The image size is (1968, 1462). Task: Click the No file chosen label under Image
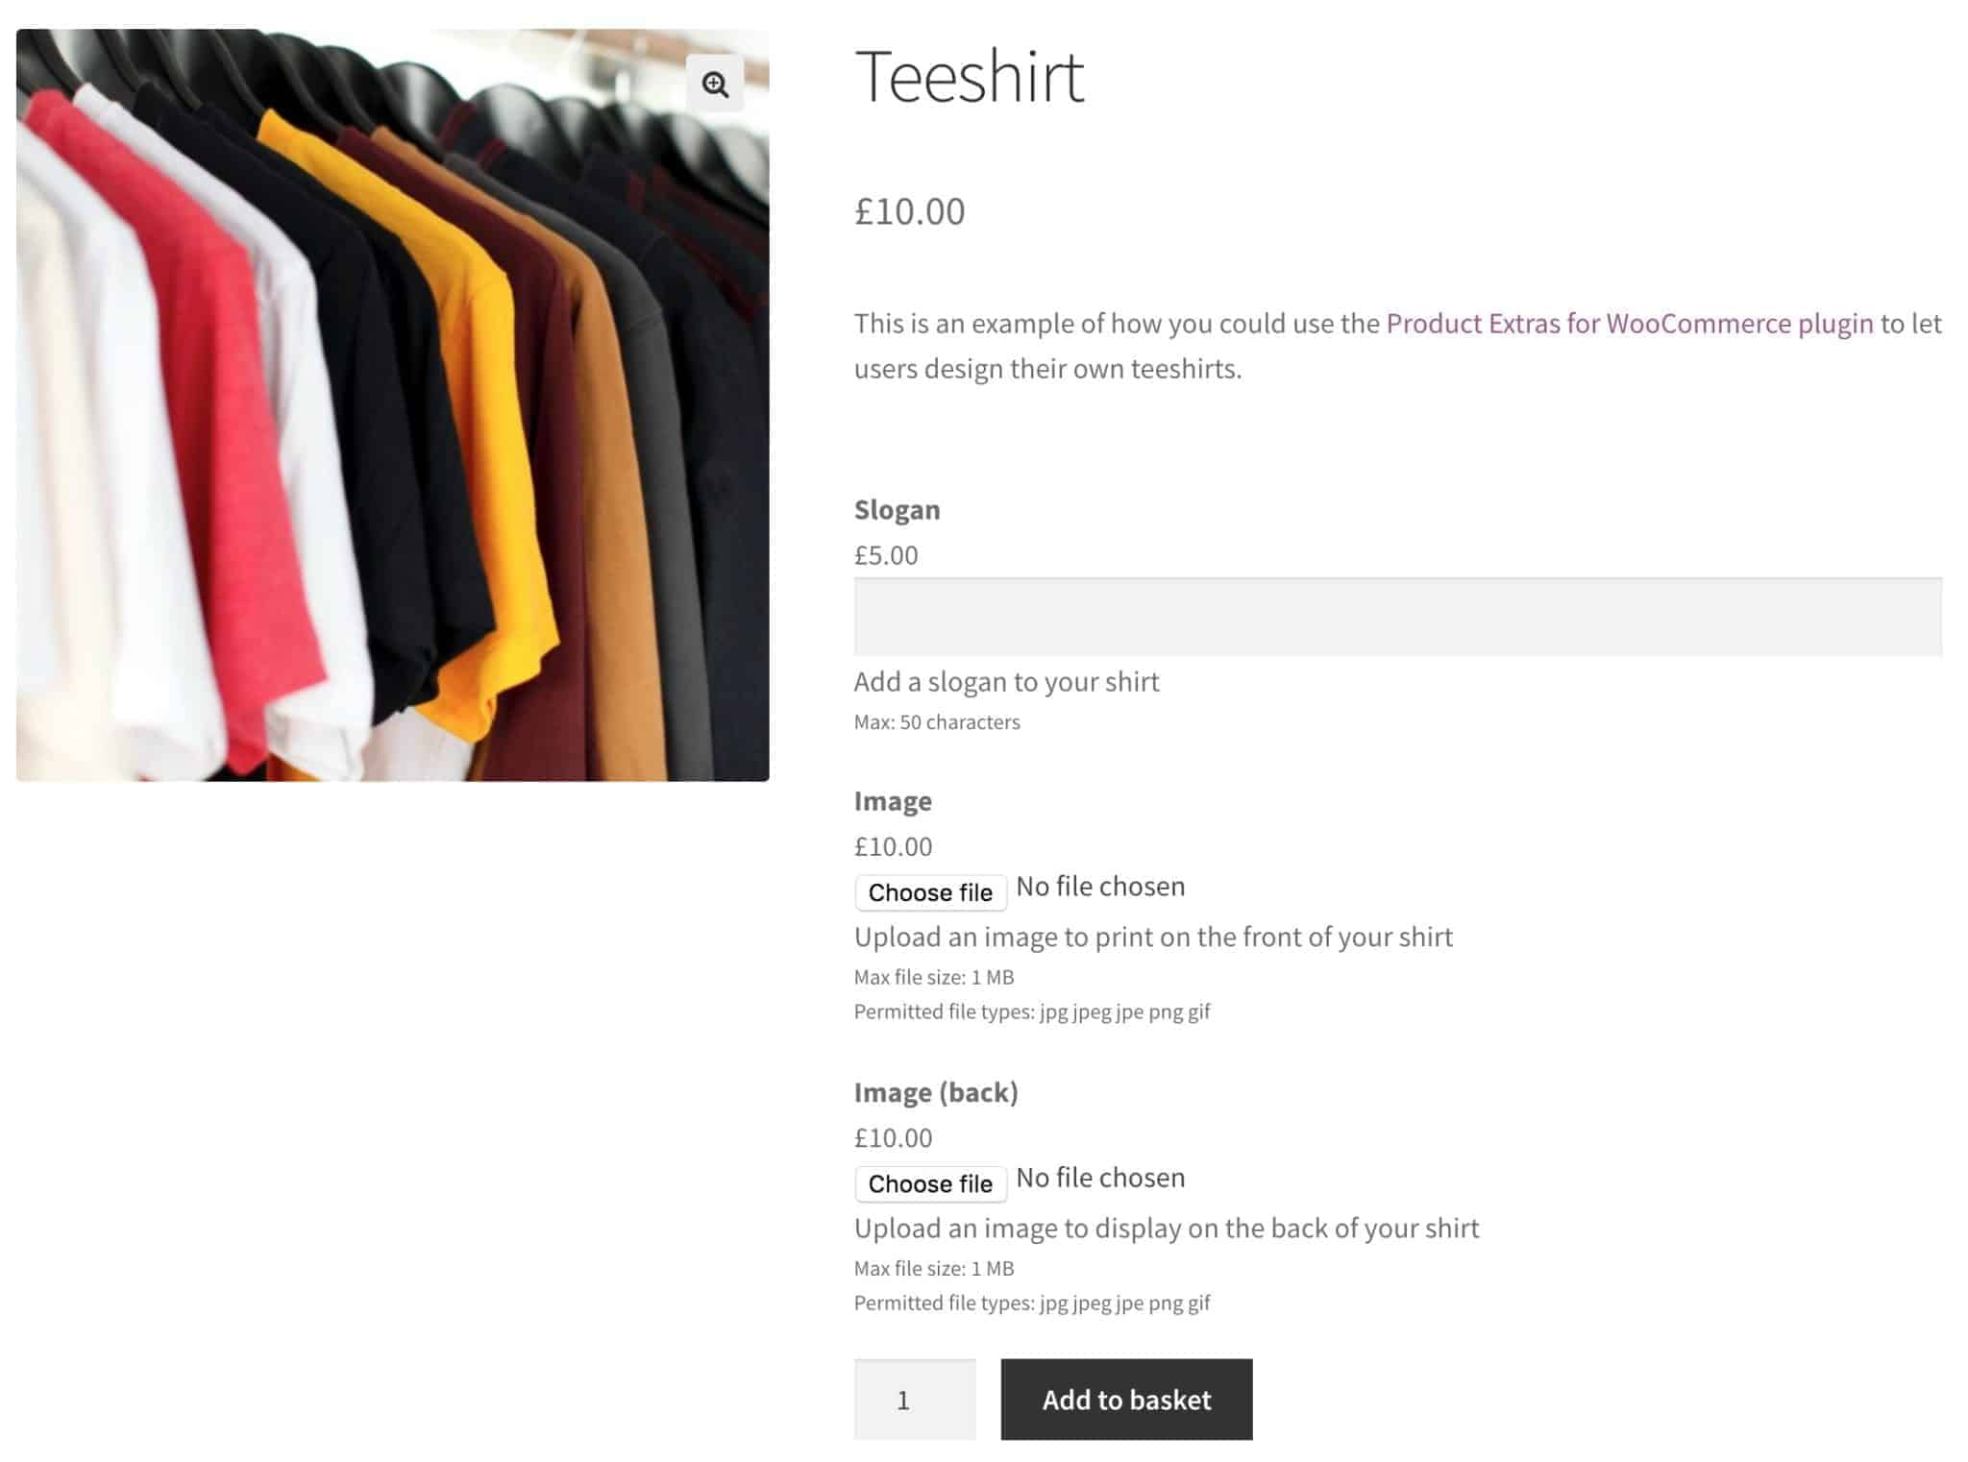1099,886
